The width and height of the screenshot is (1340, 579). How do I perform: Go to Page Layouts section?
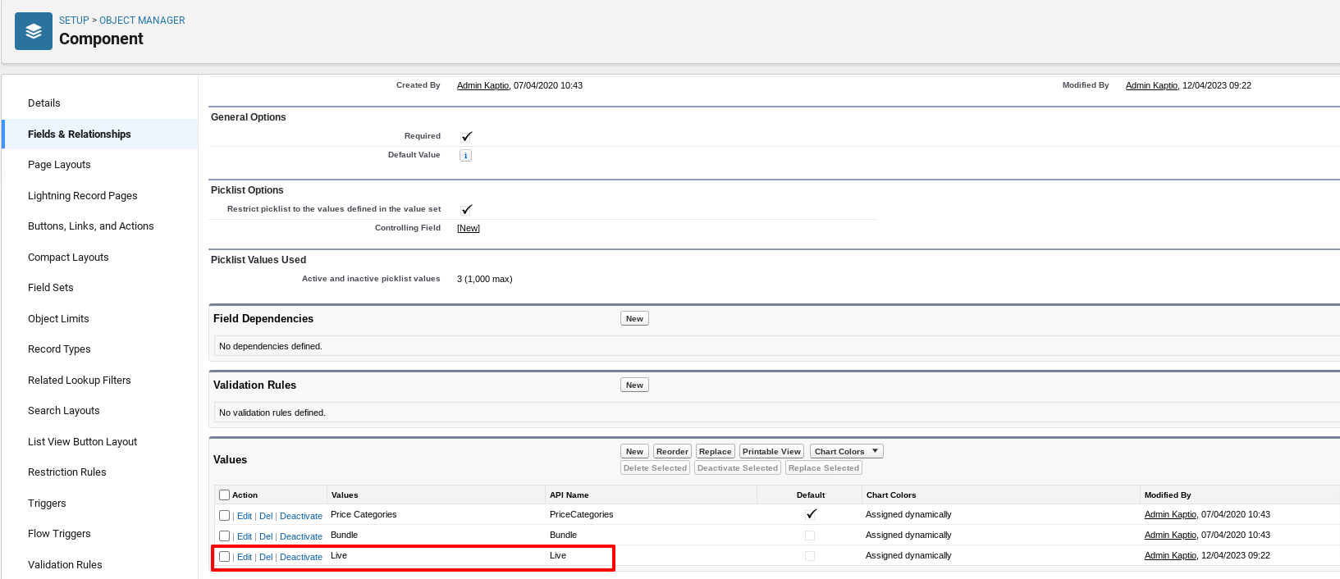[59, 165]
